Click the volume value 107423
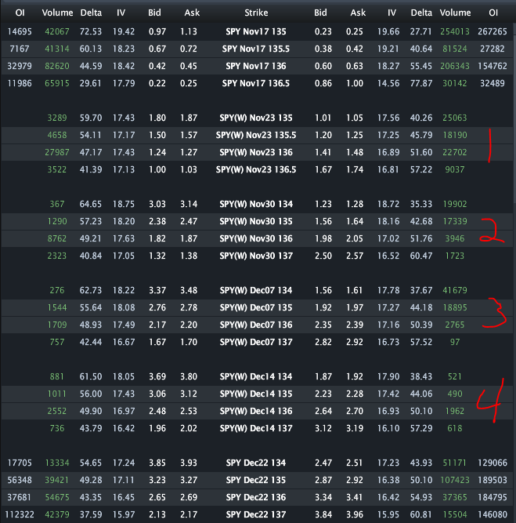516x523 pixels. (455, 481)
